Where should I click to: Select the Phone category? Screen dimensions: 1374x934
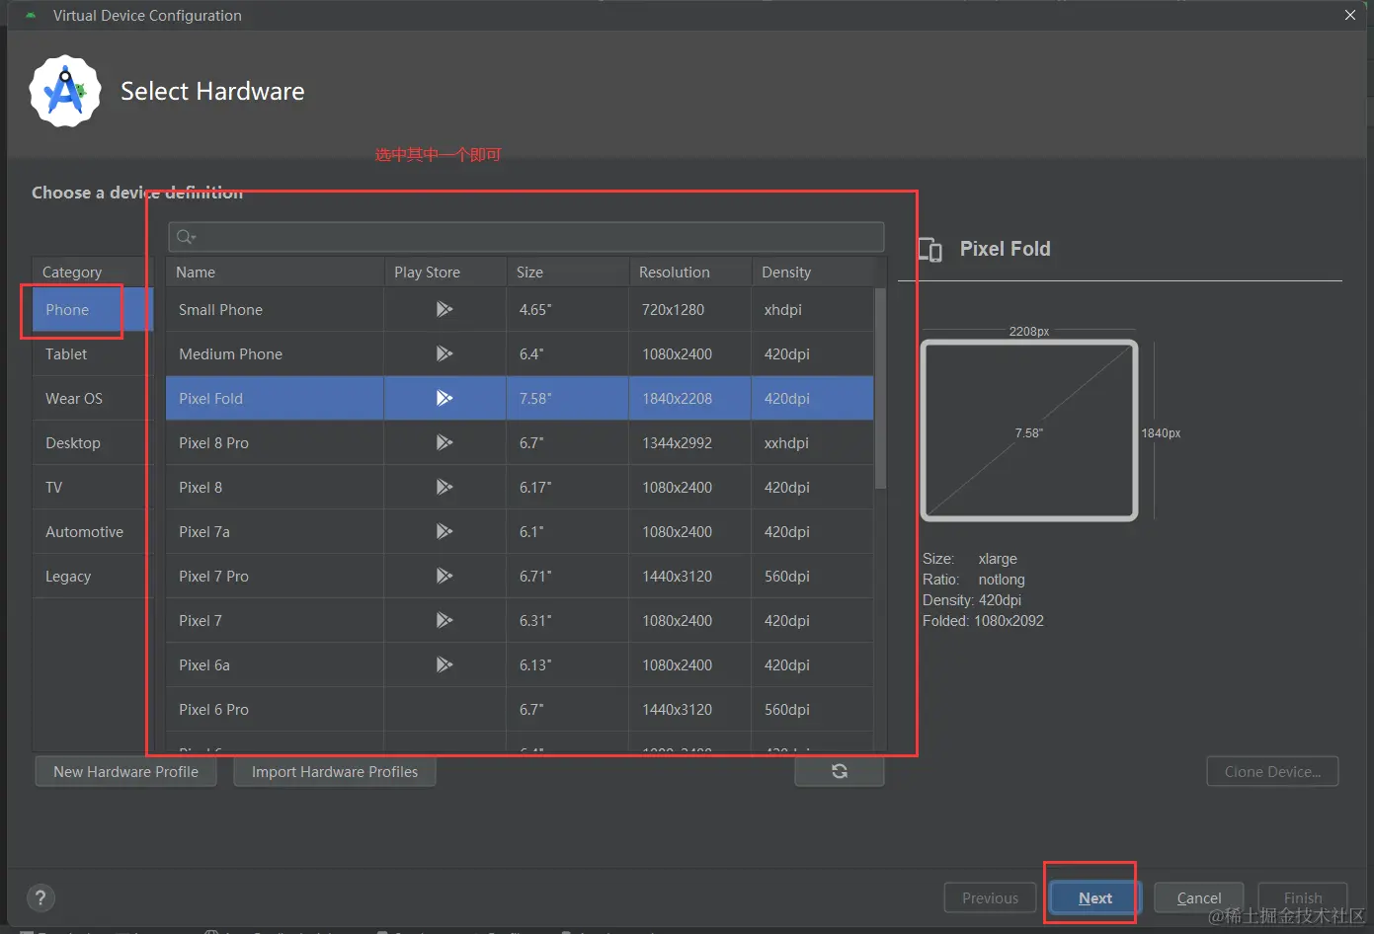(x=93, y=309)
